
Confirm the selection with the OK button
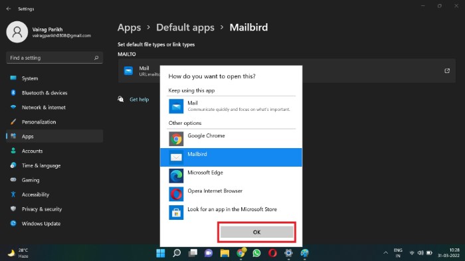pyautogui.click(x=257, y=232)
